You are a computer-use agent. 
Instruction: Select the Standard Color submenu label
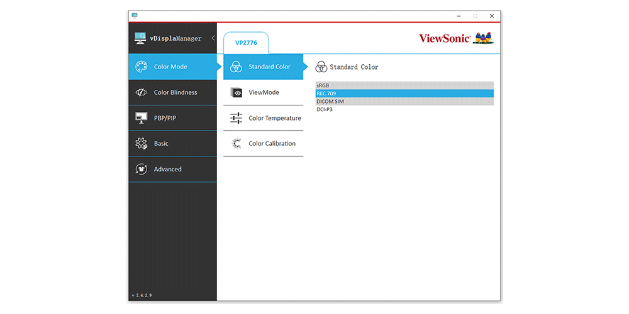(x=270, y=67)
